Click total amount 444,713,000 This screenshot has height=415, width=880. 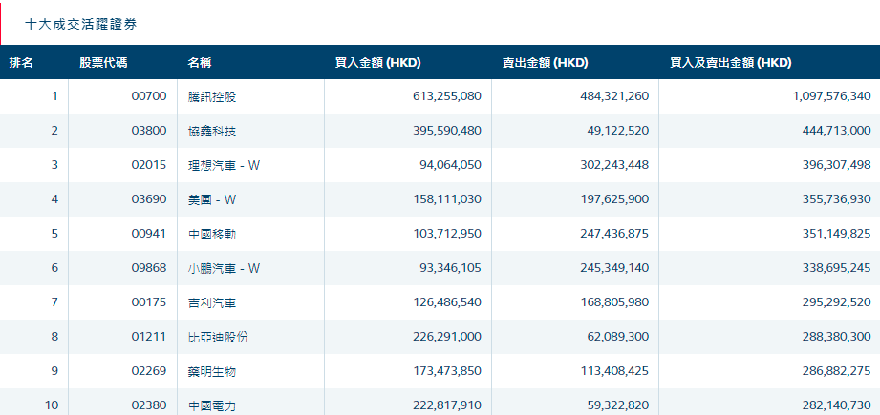click(x=837, y=131)
